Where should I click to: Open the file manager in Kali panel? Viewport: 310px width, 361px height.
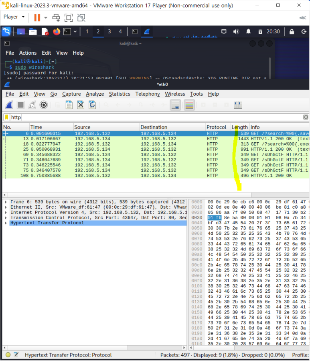tap(32, 31)
